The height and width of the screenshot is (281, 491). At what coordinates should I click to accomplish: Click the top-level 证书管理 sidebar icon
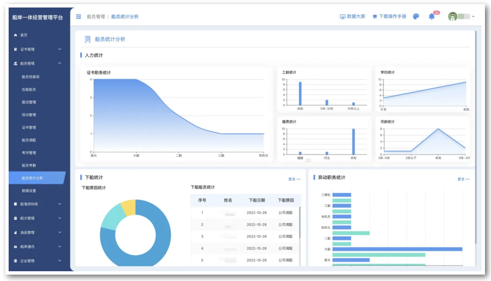pos(15,49)
